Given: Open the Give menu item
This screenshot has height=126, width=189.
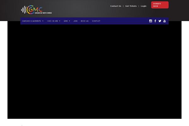Looking at the screenshot, I should (x=66, y=21).
